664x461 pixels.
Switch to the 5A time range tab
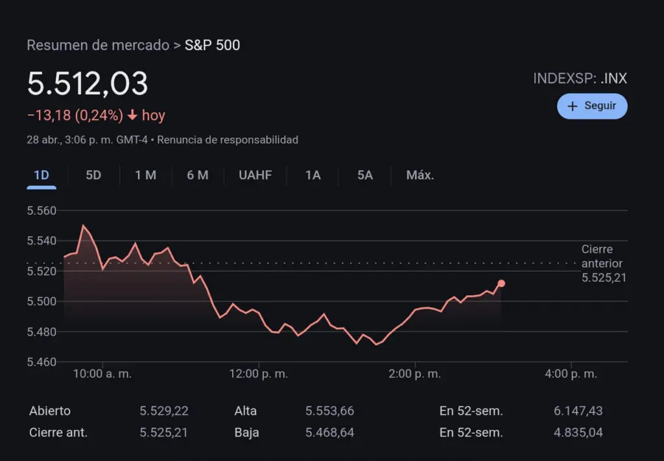coord(365,175)
